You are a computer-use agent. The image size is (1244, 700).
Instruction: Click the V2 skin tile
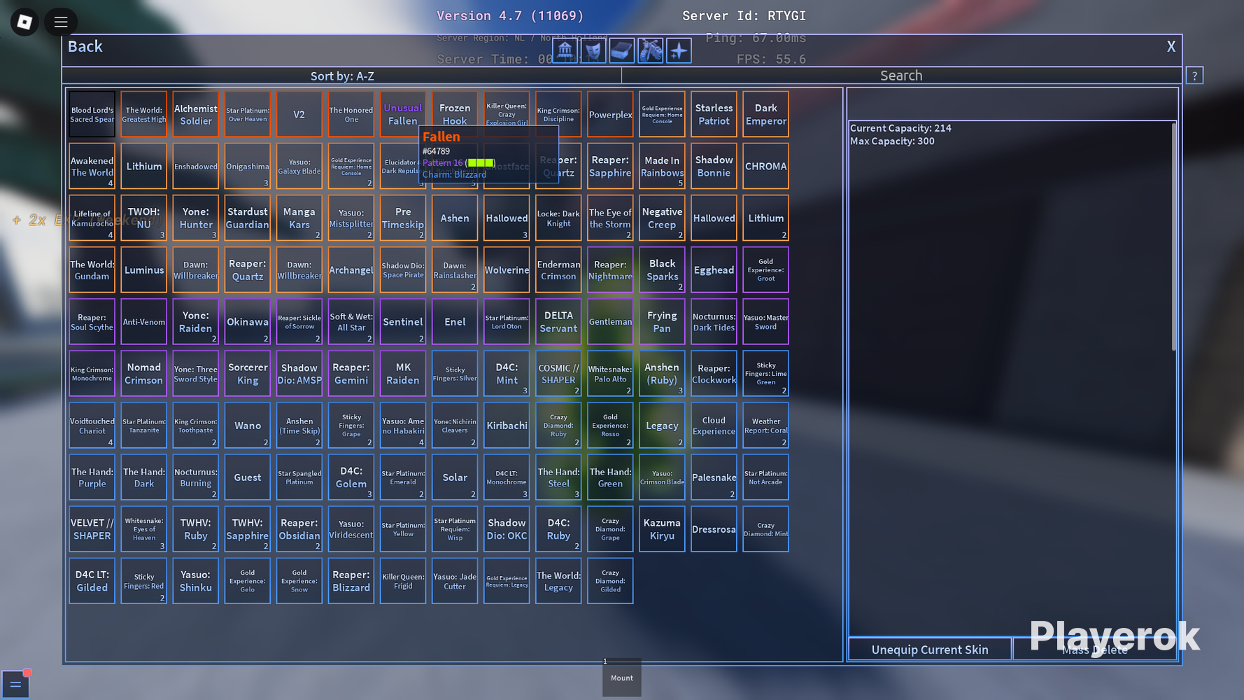299,114
